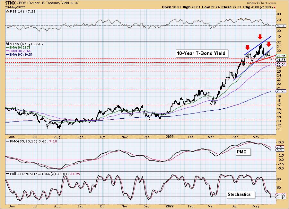289x209 pixels.
Task: Click the High 28.61 value
Action: click(191, 7)
